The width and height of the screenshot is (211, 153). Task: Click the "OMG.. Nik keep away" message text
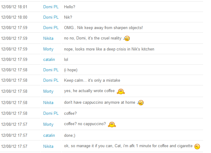103,28
